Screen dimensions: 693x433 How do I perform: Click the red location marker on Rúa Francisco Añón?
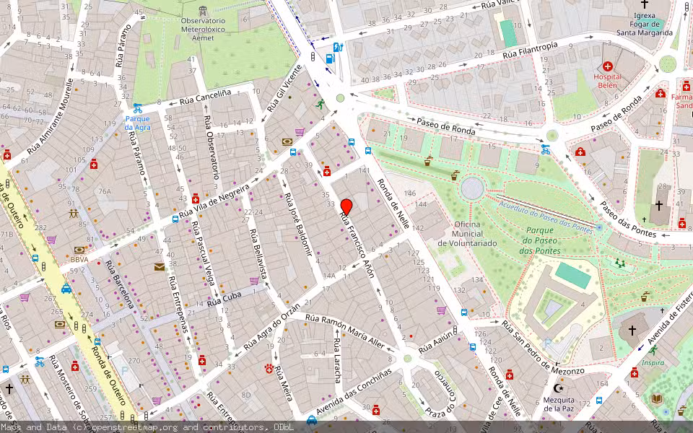pos(346,207)
